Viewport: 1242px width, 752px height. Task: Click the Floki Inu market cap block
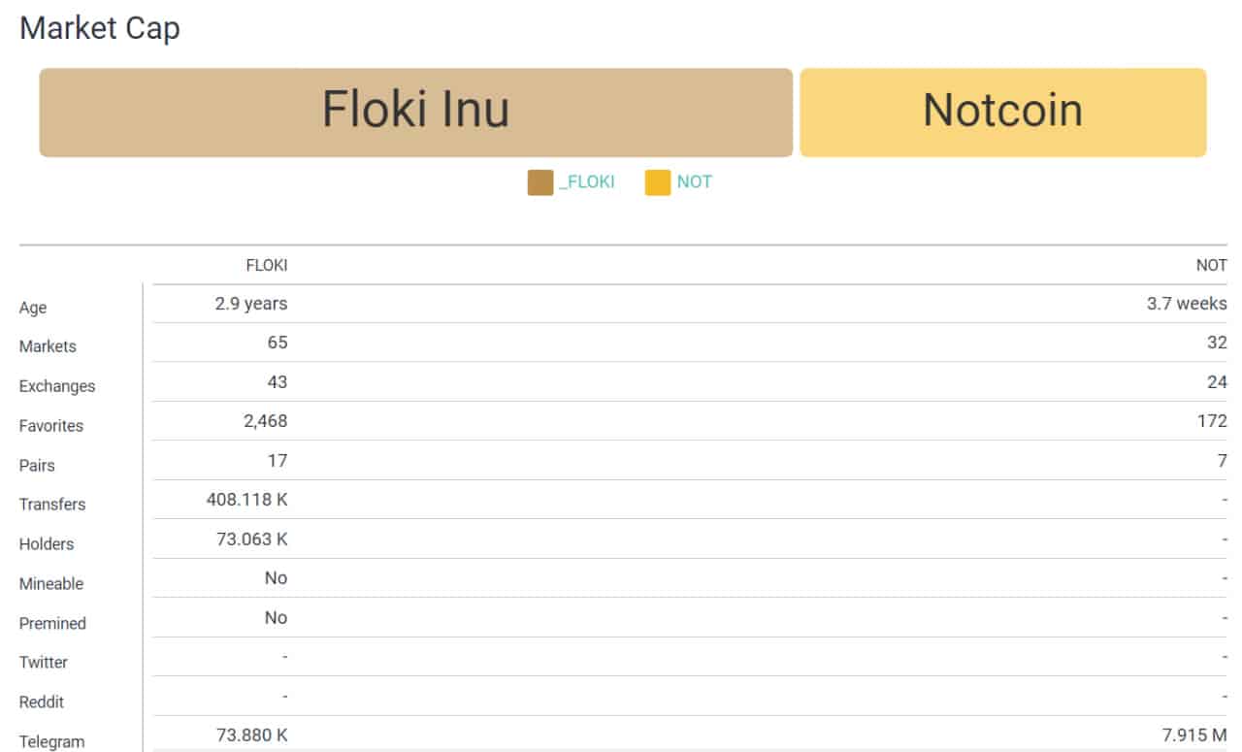(415, 113)
